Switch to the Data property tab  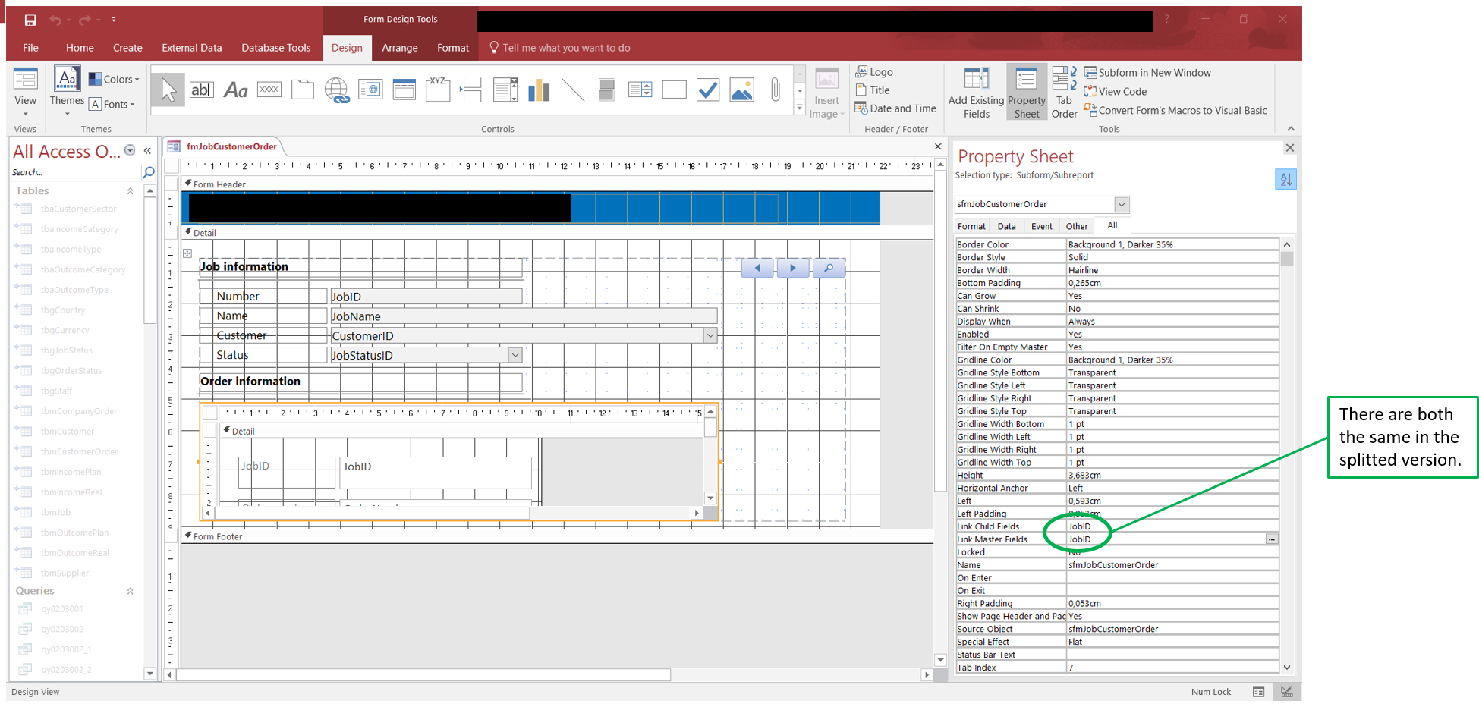pyautogui.click(x=1007, y=226)
